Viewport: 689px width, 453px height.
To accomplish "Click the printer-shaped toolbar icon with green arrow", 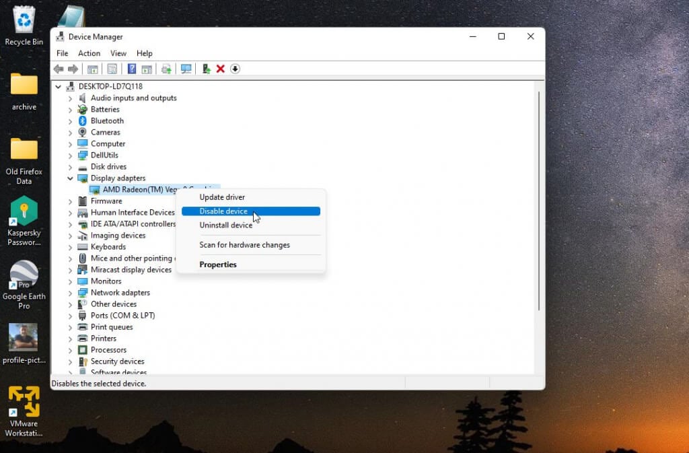I will [x=166, y=69].
